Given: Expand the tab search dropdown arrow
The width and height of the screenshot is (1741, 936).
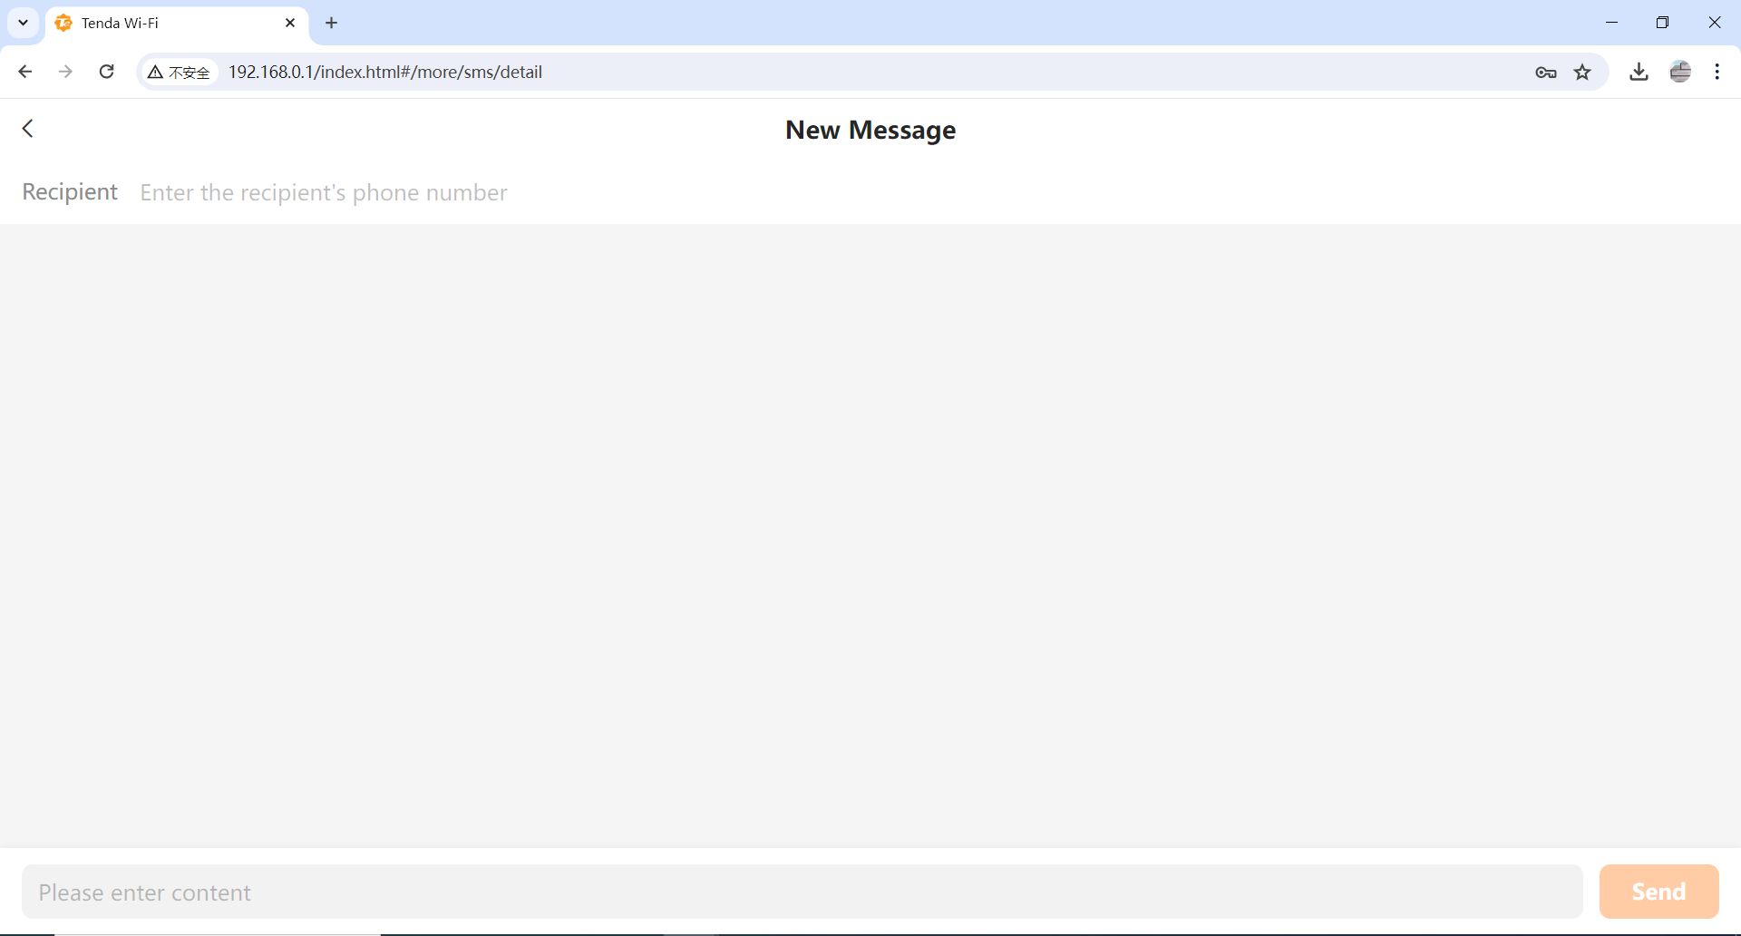Looking at the screenshot, I should (x=24, y=24).
